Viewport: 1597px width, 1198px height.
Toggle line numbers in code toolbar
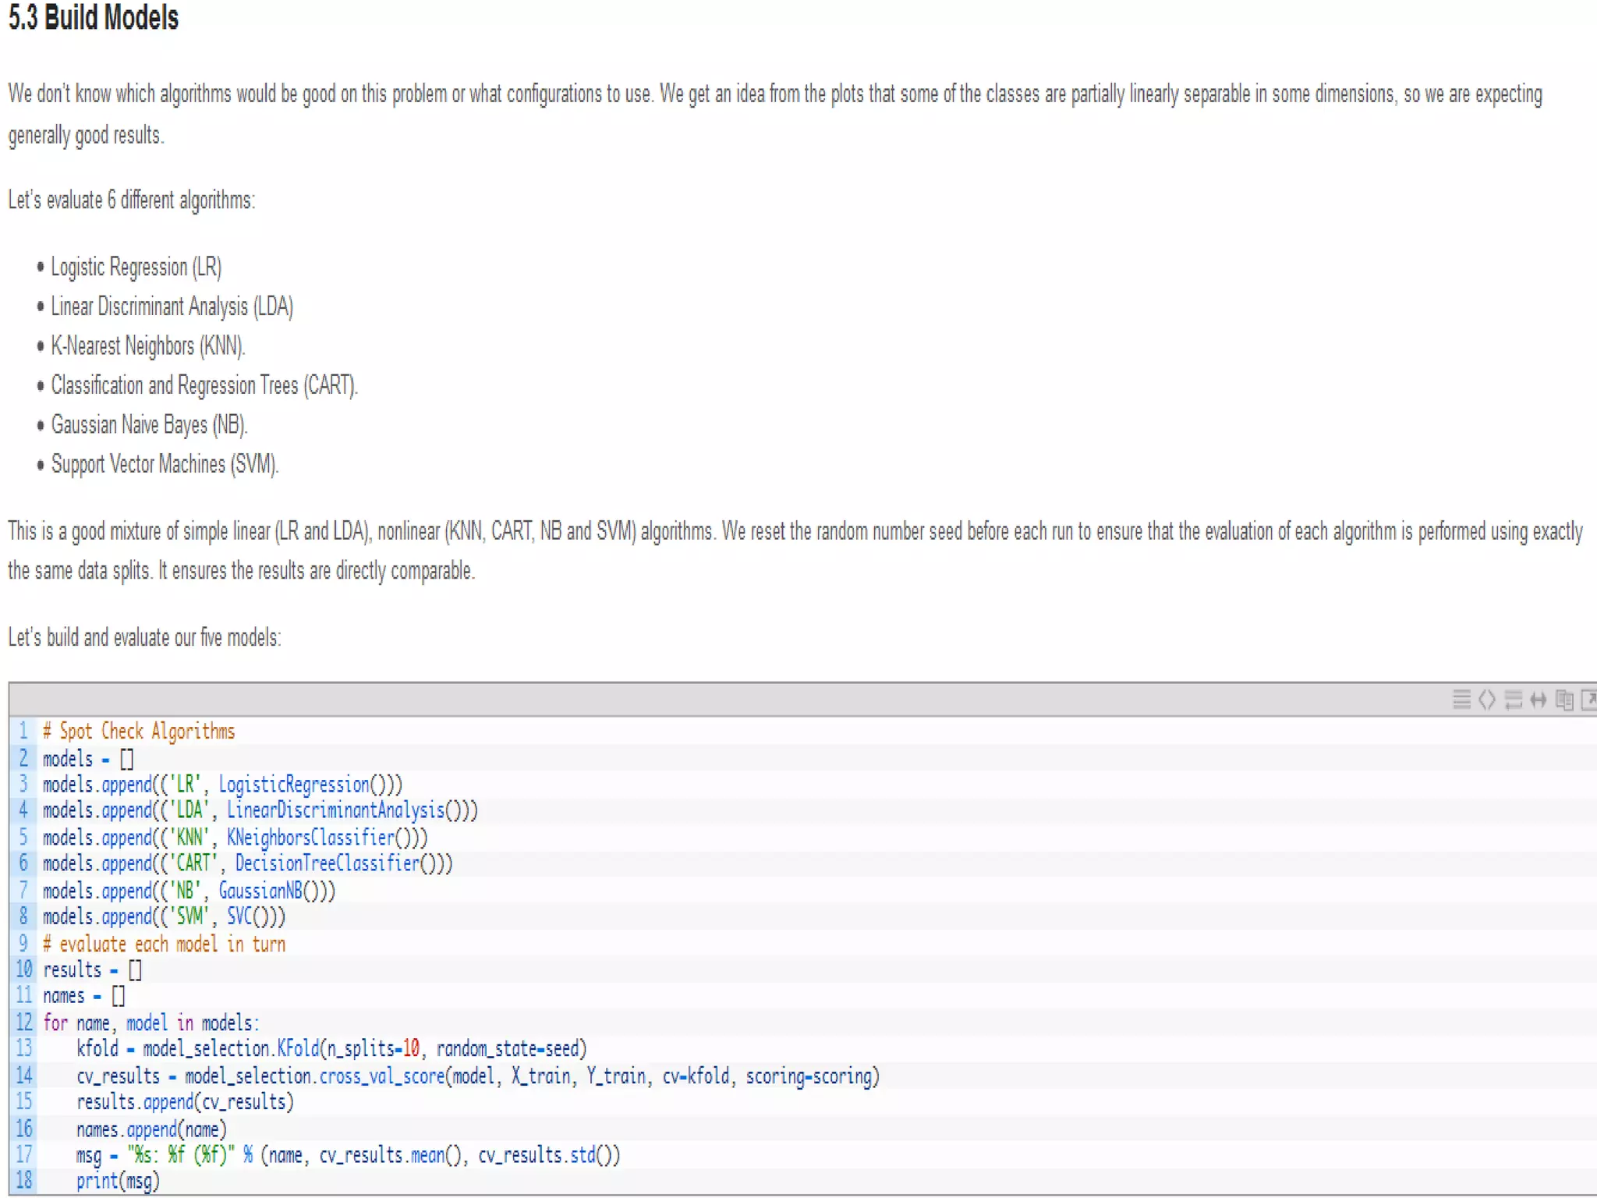1461,700
